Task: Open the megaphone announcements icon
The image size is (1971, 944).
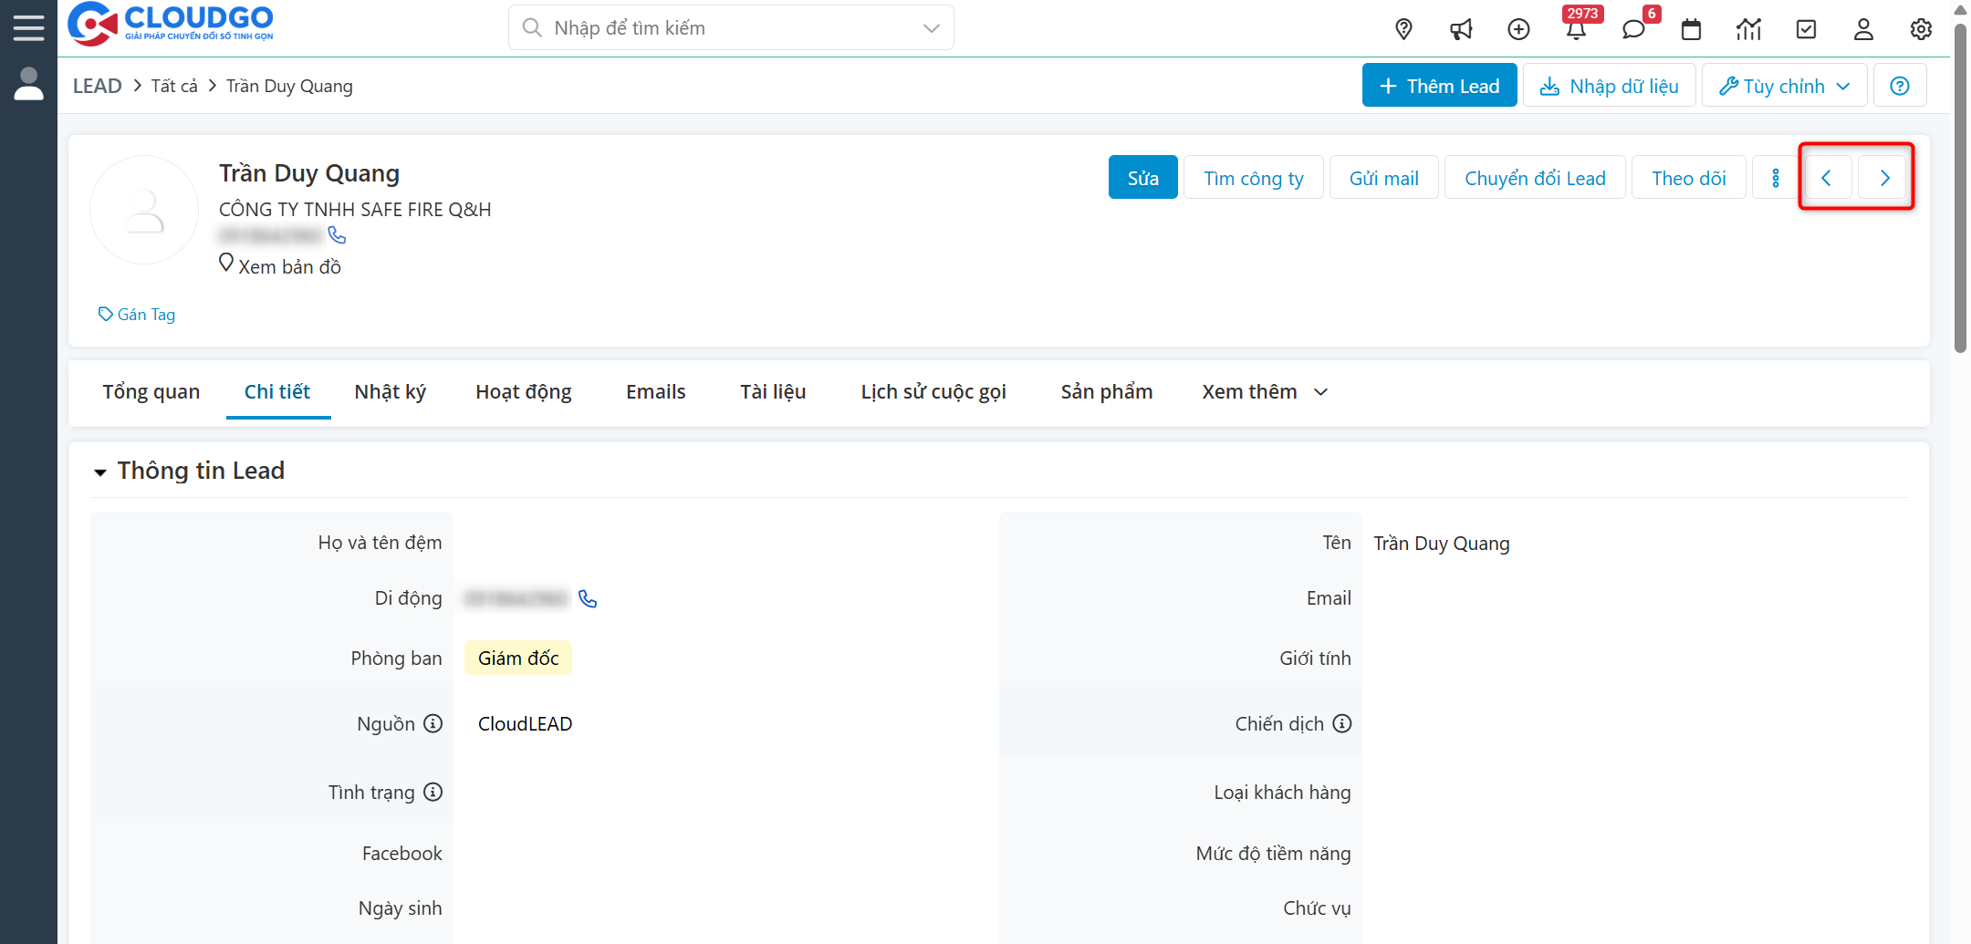Action: point(1461,29)
